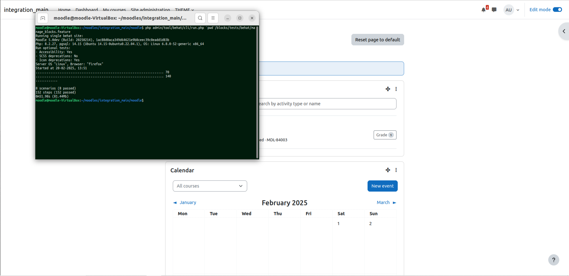Toggle the Edit mode switch
569x276 pixels.
point(557,10)
